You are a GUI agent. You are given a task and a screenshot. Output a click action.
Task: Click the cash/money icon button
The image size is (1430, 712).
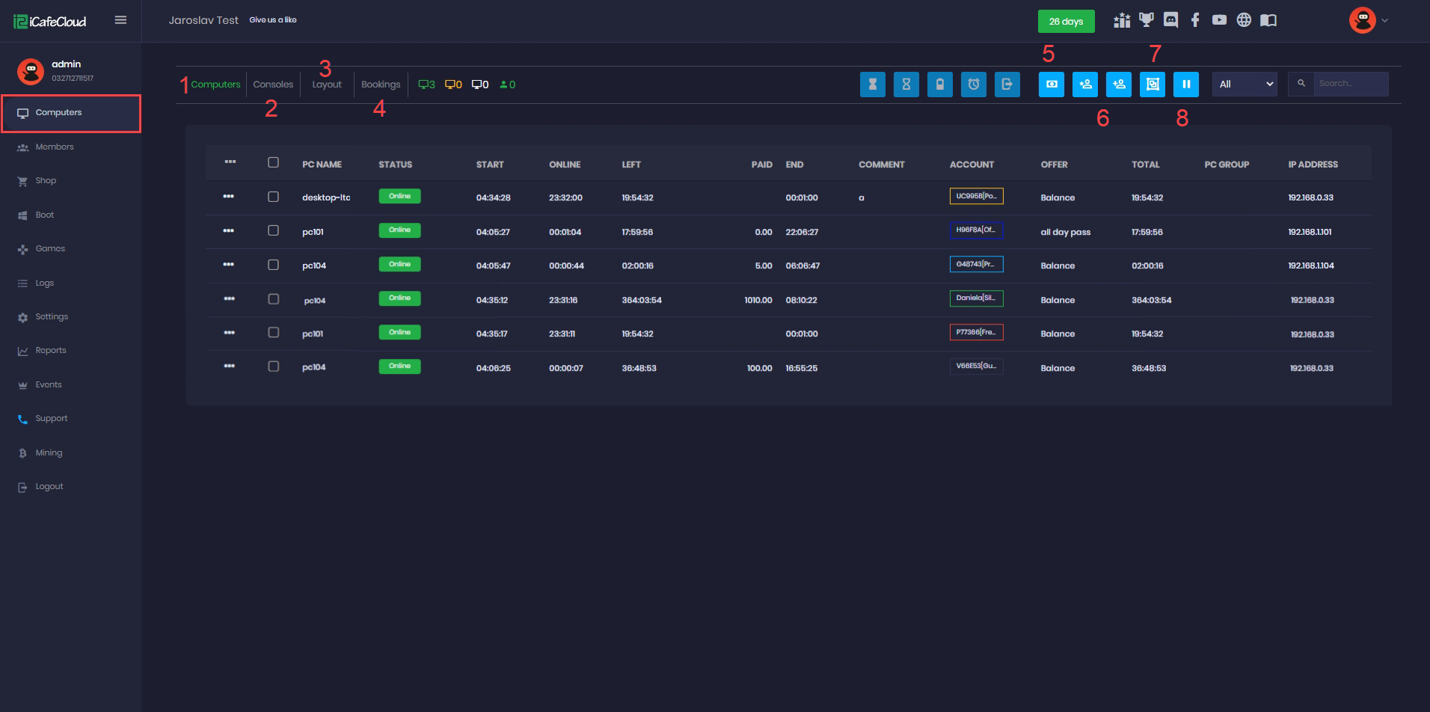[1051, 85]
